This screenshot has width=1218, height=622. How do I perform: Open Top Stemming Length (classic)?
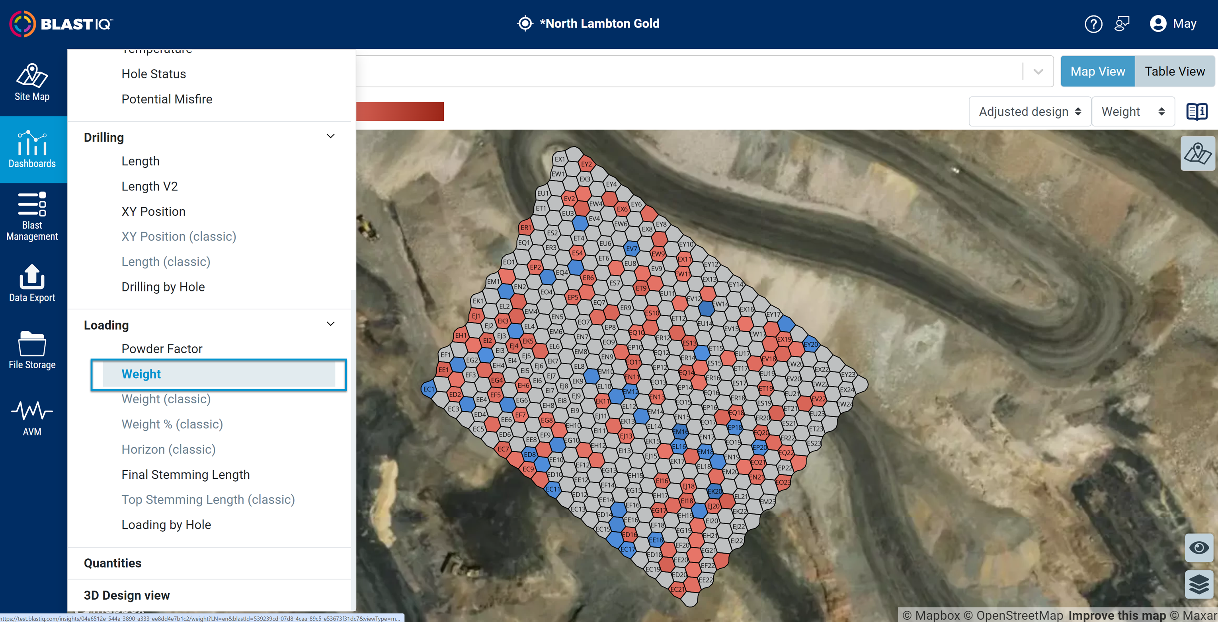pos(208,500)
